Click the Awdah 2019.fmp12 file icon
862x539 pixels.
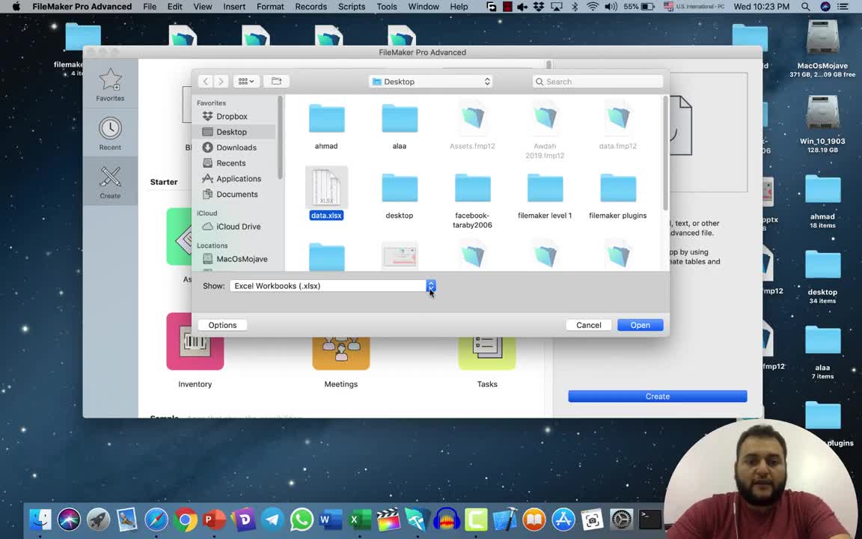tap(545, 118)
